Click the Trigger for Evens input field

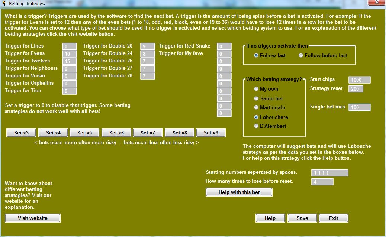pyautogui.click(x=69, y=53)
